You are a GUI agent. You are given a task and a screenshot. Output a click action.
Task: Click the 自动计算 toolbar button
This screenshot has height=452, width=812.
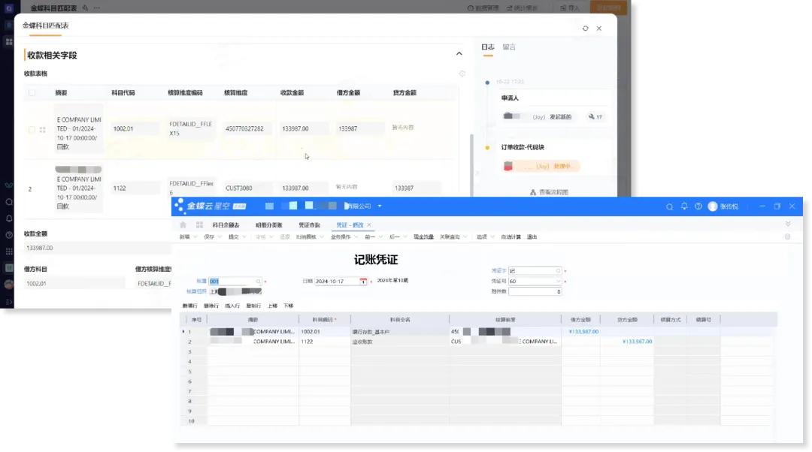click(x=511, y=237)
